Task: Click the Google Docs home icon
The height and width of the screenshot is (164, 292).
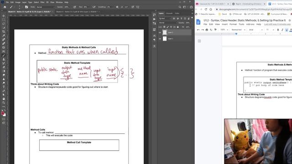Action: pos(198,22)
